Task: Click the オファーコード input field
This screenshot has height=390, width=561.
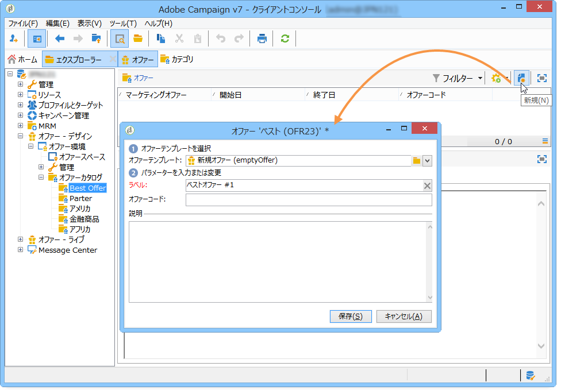Action: [309, 200]
